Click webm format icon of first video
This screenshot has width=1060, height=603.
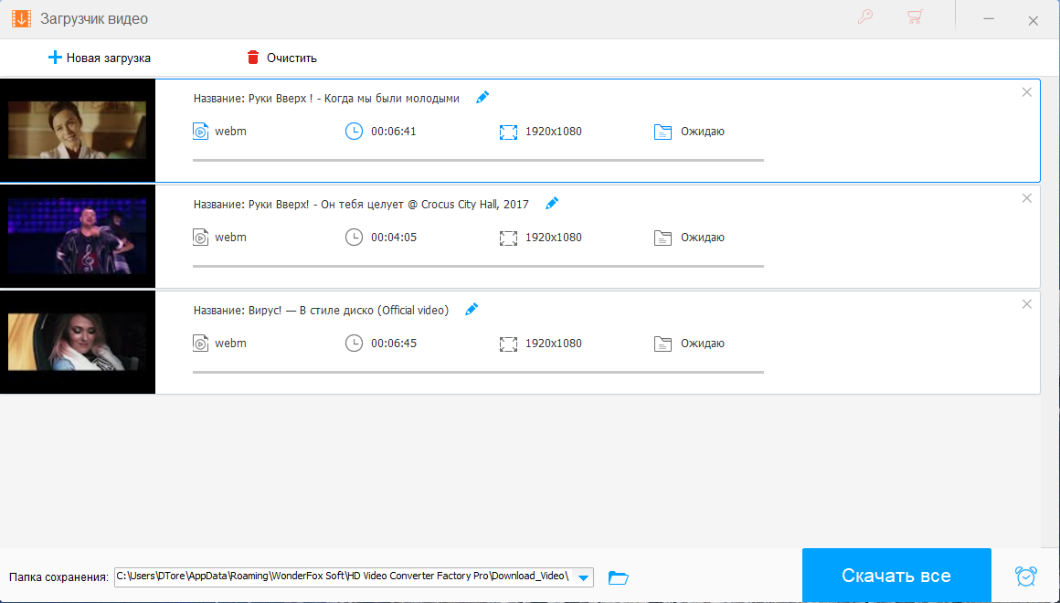coord(201,132)
